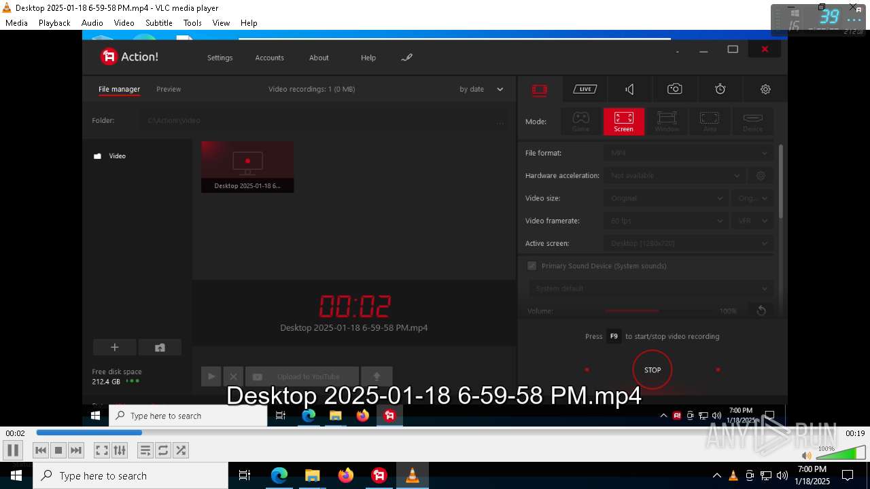
Task: Click the paintbrush theme icon in Action!
Action: tap(406, 58)
